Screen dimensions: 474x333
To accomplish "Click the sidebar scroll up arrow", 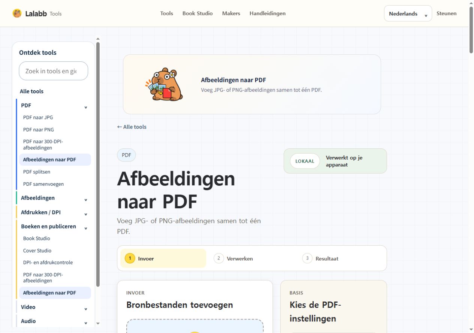I will (98, 38).
